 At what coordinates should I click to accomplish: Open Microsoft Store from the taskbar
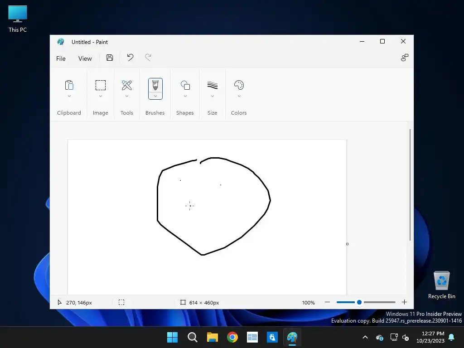(272, 337)
